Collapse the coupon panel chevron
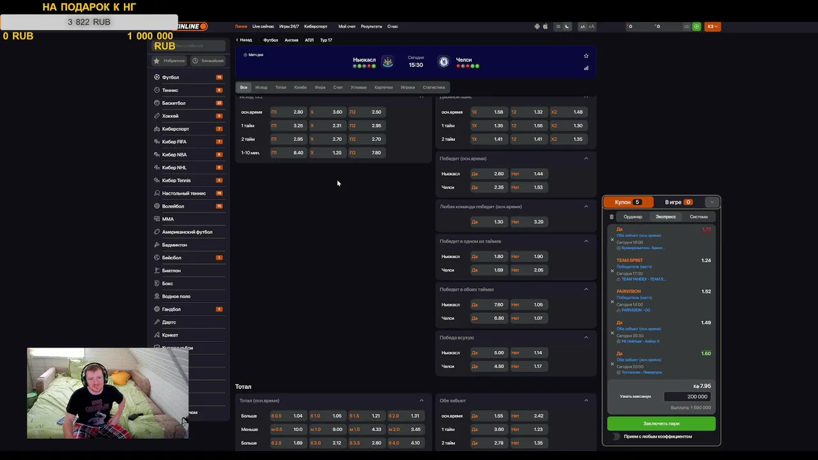Image resolution: width=818 pixels, height=460 pixels. (712, 202)
